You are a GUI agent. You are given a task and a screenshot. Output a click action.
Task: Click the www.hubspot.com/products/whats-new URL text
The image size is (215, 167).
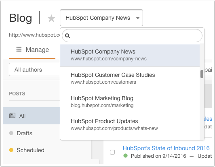[114, 128]
